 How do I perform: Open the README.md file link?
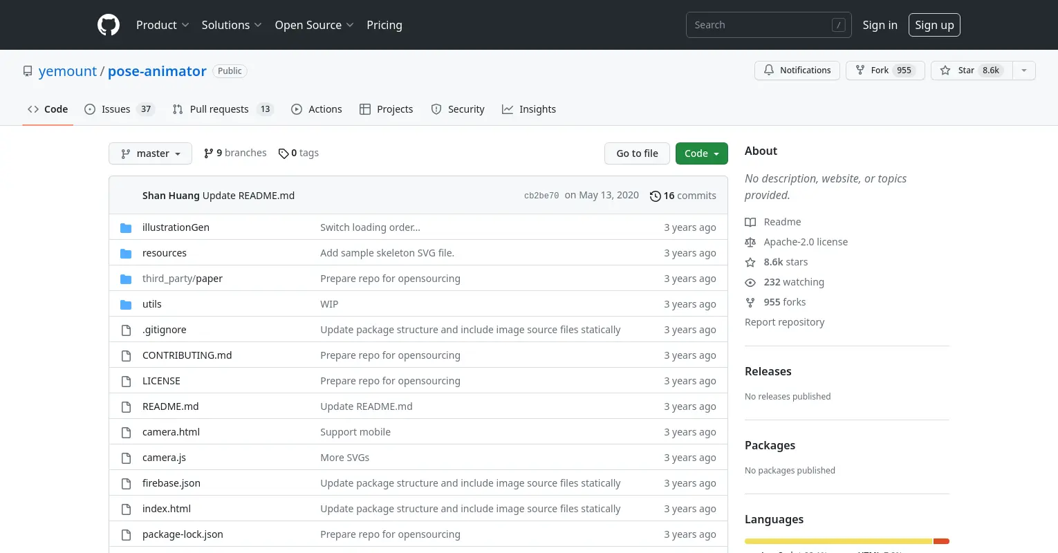pos(170,406)
